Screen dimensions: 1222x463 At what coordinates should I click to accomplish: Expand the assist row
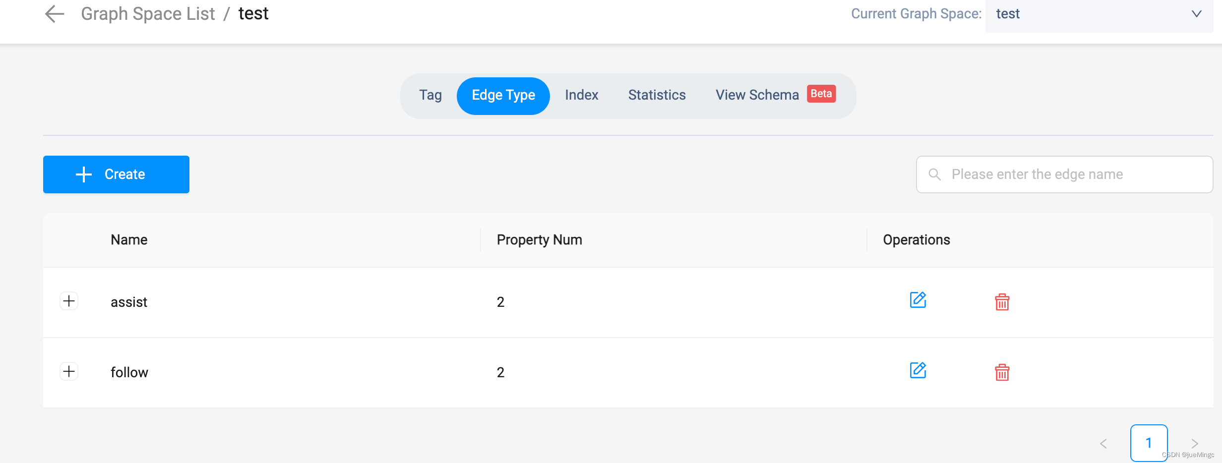tap(69, 301)
